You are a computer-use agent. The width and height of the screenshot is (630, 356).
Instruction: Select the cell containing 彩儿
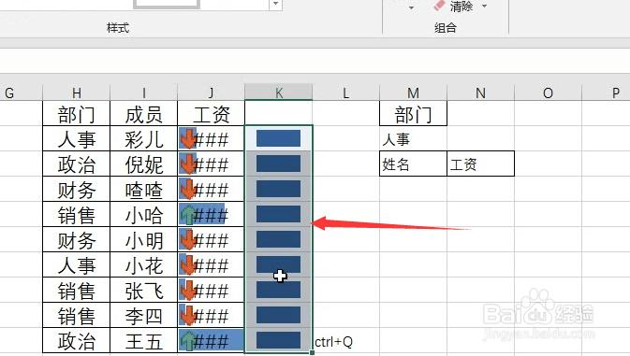pyautogui.click(x=144, y=138)
